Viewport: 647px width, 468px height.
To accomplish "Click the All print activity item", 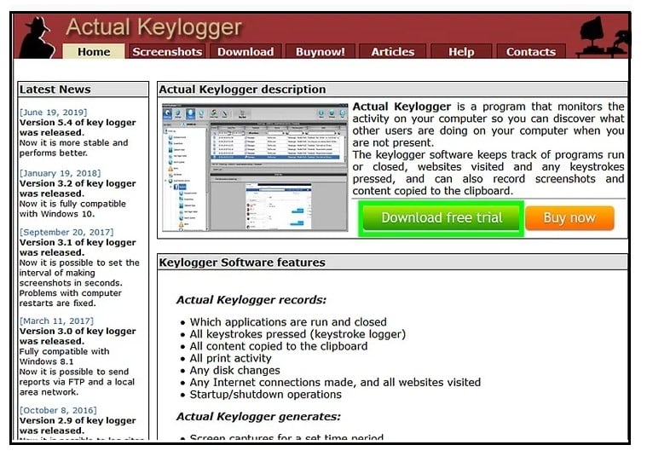I will pos(231,358).
